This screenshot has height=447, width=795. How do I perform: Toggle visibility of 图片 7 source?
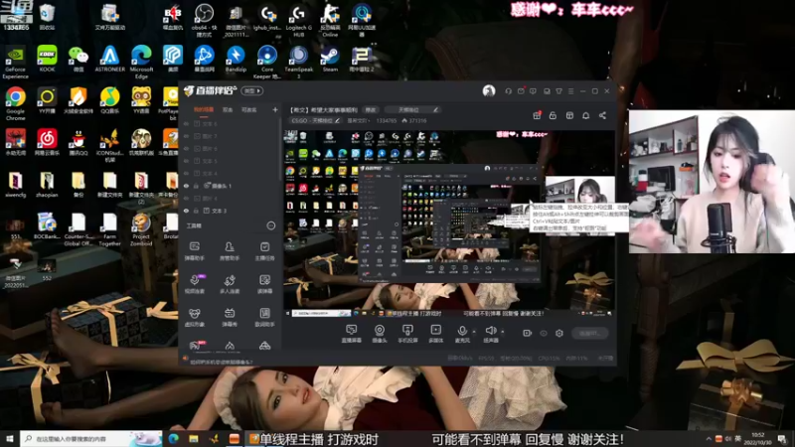[186, 136]
